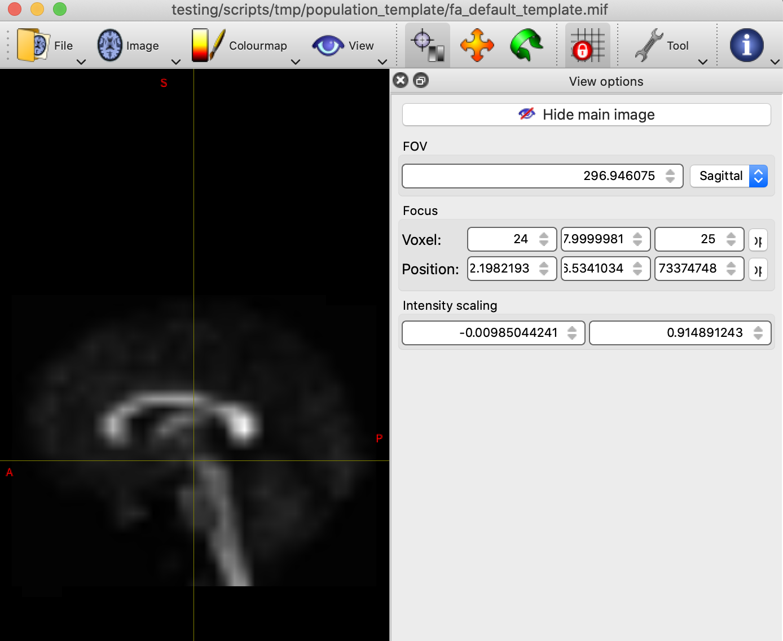Select the orange move viewport mode
This screenshot has height=641, width=783.
pos(477,46)
